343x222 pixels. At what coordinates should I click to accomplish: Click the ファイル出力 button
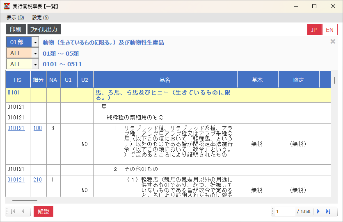(44, 29)
